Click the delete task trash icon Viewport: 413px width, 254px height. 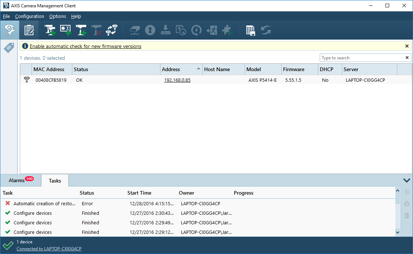click(407, 216)
